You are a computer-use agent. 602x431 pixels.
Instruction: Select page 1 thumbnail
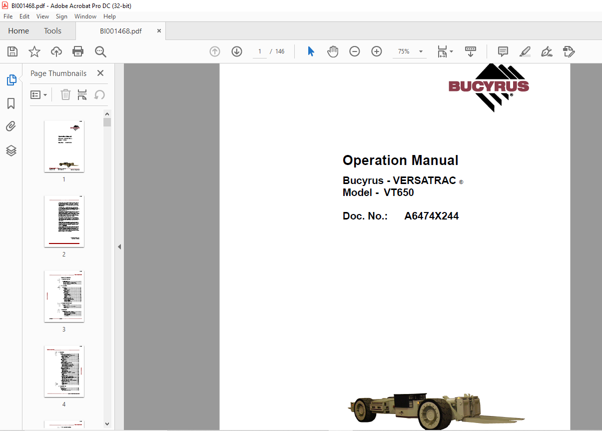click(64, 146)
